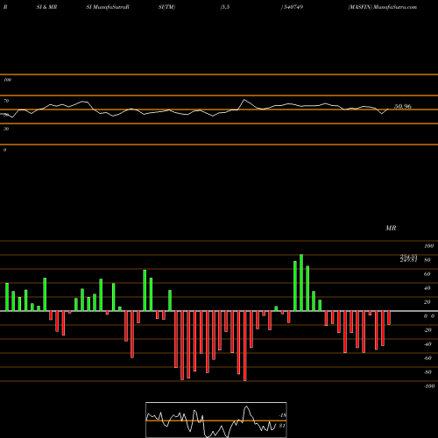Click the last red MR bar on the right
Screen dimensions: 438x438
click(x=389, y=318)
